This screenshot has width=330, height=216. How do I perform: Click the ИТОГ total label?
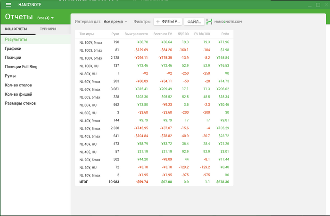click(83, 182)
